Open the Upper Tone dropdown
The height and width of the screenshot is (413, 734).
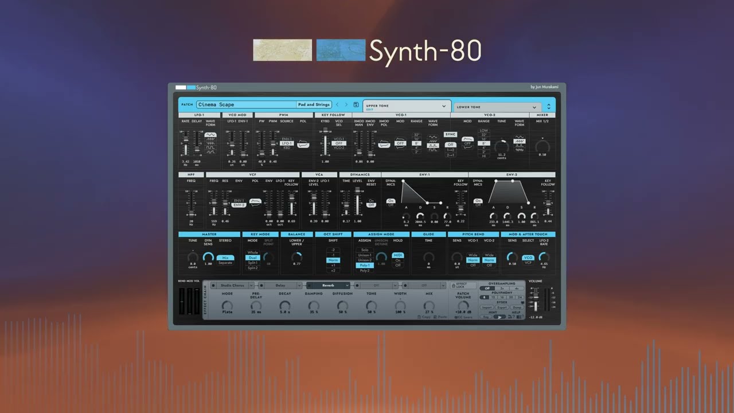pyautogui.click(x=443, y=106)
